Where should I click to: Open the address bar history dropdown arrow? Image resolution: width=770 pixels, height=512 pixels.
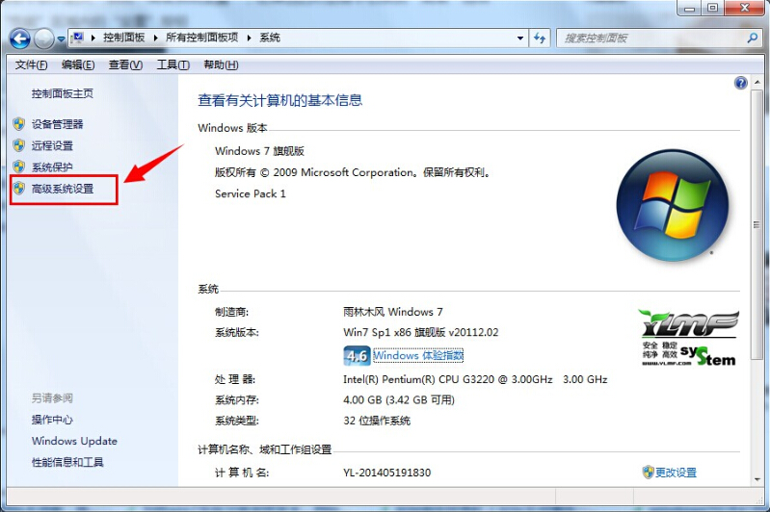click(x=519, y=38)
